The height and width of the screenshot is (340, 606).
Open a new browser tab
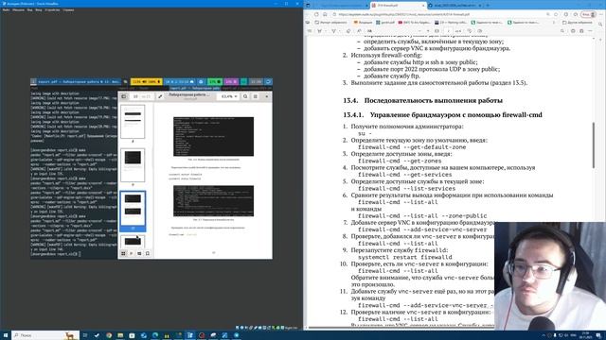[488, 6]
